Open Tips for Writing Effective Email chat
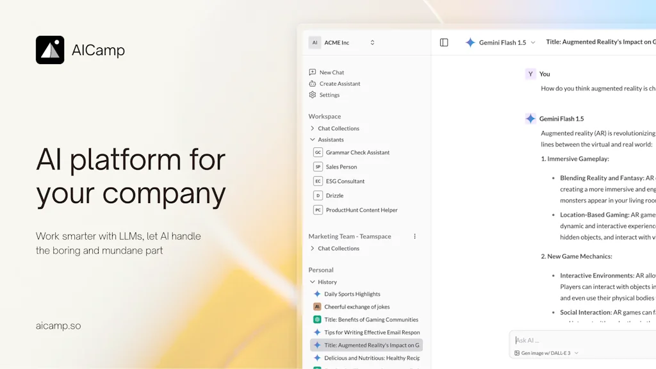656x369 pixels. click(372, 332)
